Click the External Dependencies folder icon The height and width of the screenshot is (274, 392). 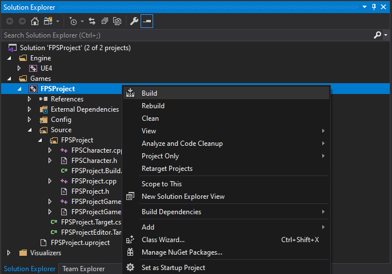coord(43,109)
